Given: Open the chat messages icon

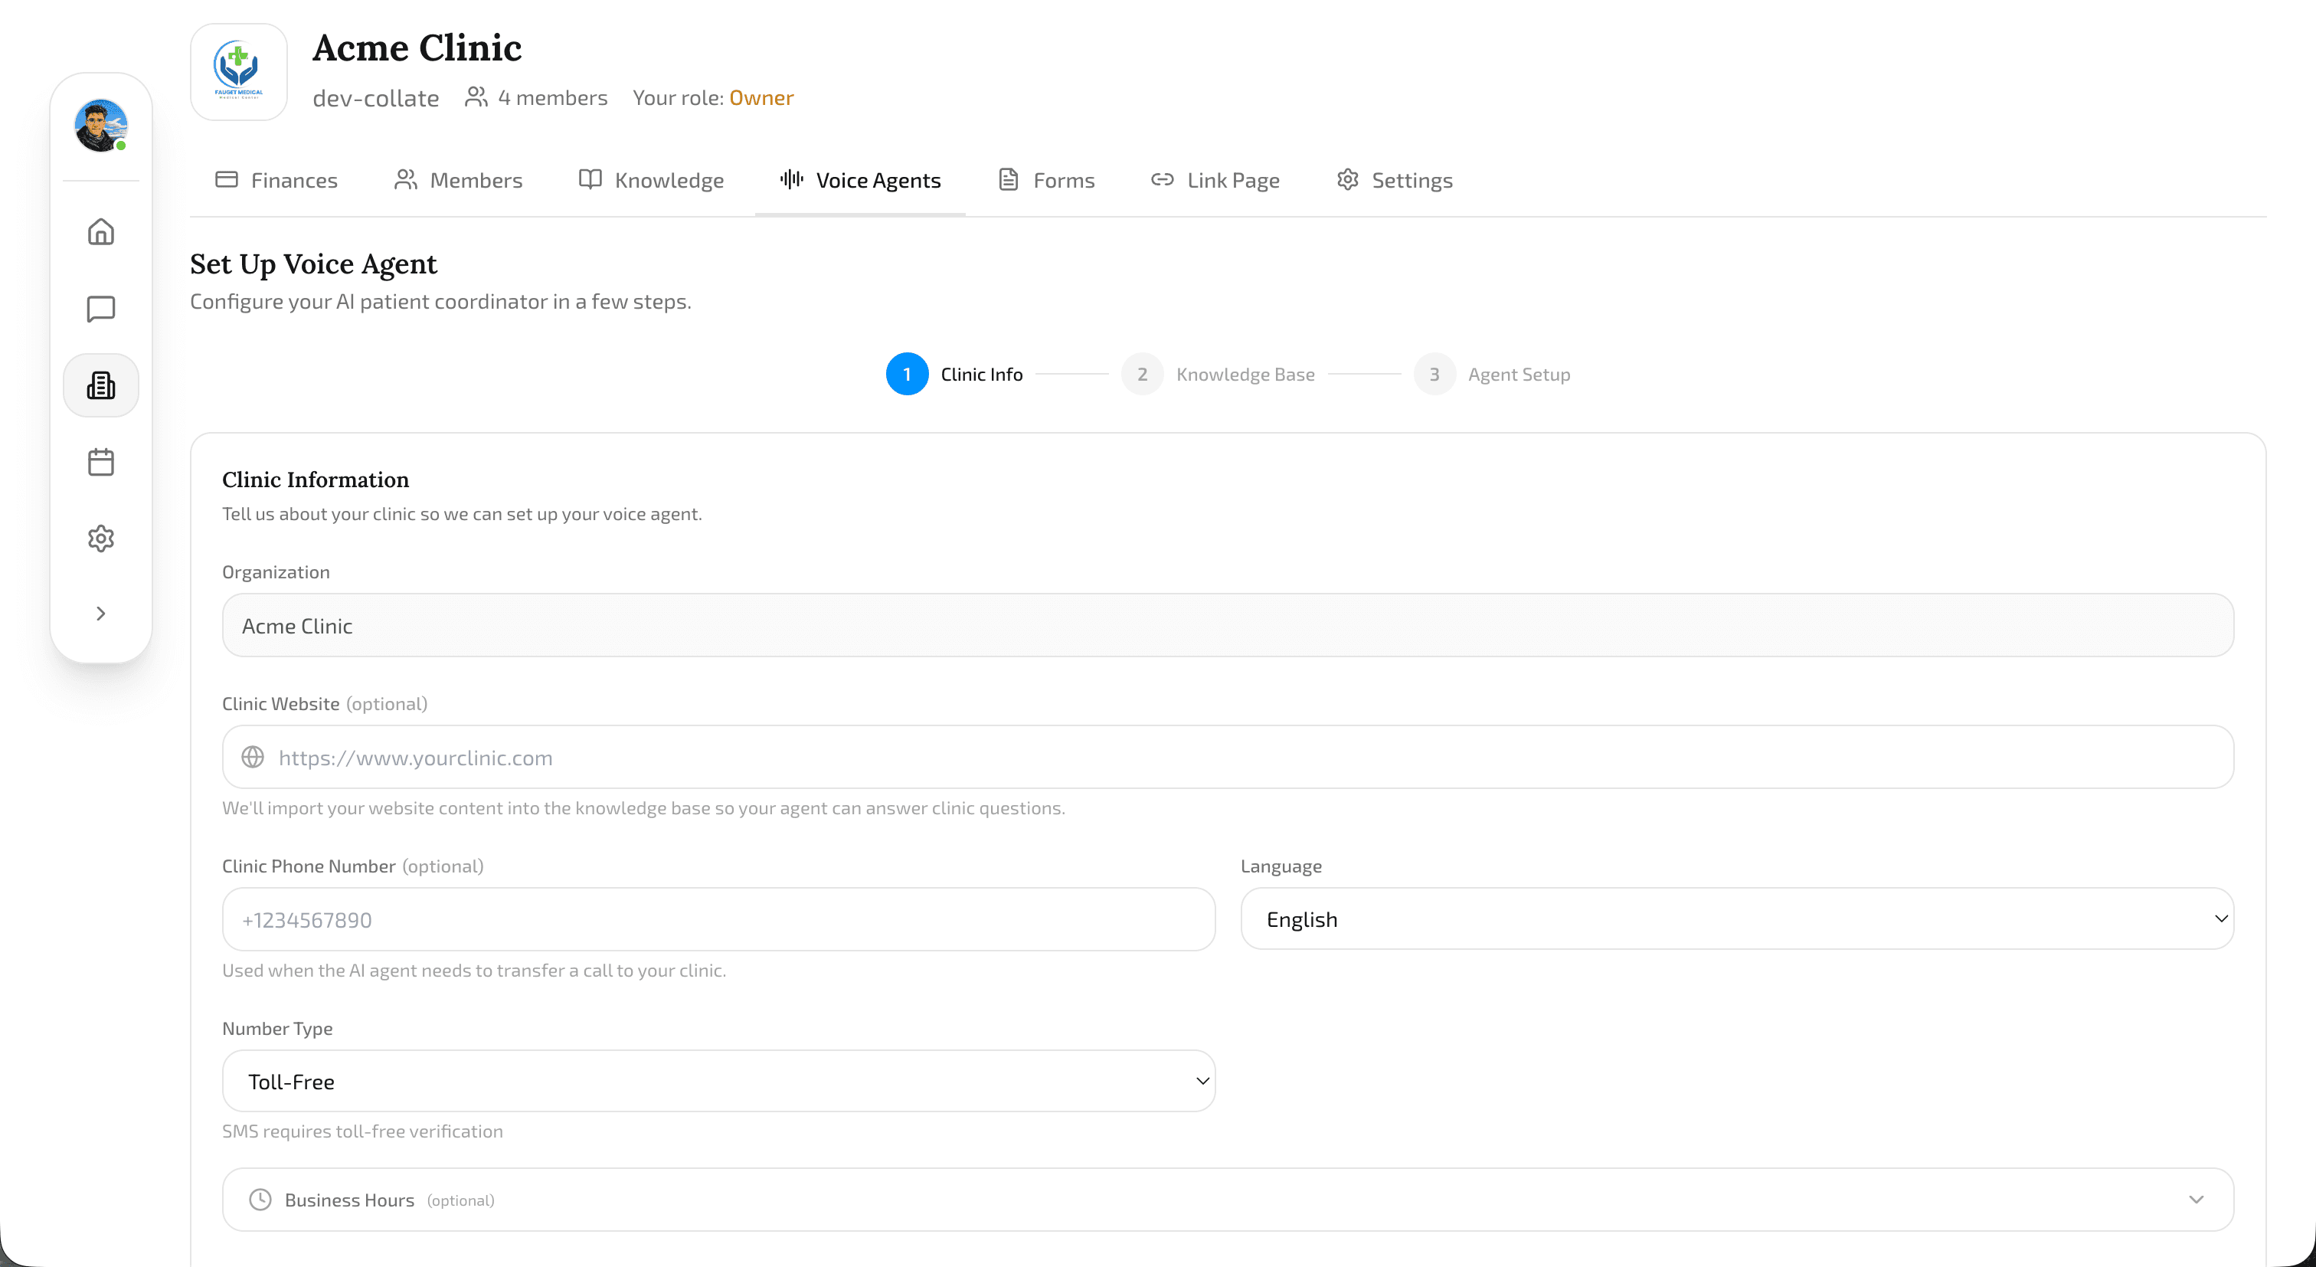Looking at the screenshot, I should [x=100, y=309].
